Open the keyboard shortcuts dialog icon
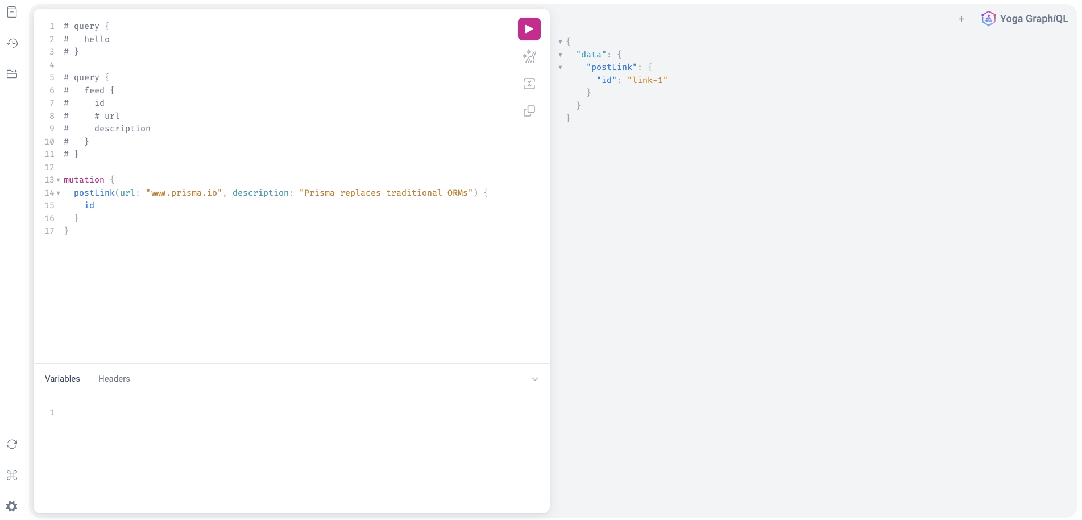Screen dimensions: 1082x520 point(12,475)
